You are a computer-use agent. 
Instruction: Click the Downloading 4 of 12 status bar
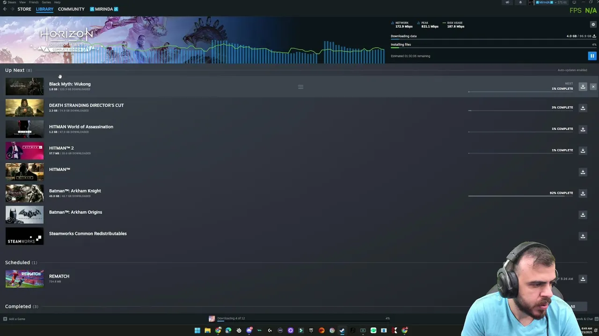(x=299, y=319)
